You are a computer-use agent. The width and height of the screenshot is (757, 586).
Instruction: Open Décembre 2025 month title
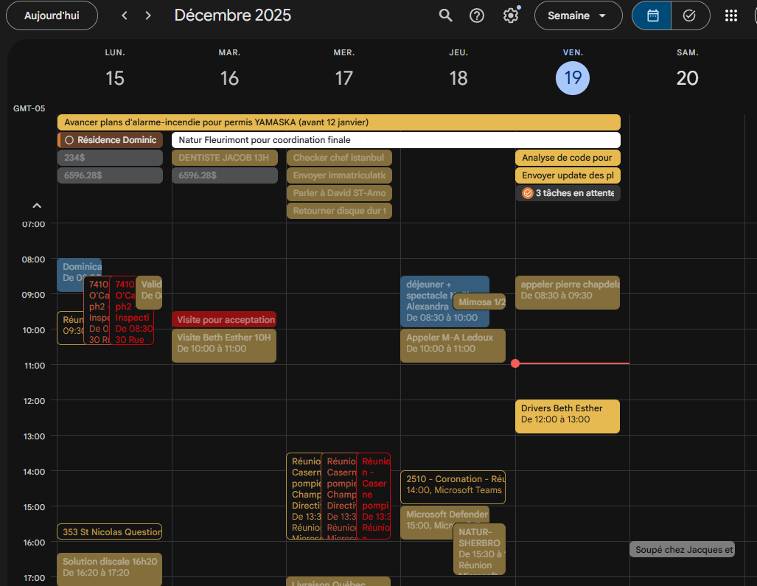pos(232,15)
